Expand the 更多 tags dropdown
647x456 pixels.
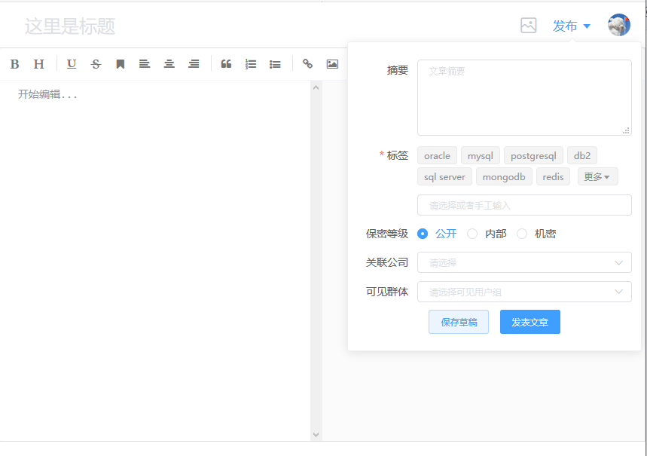coord(597,177)
